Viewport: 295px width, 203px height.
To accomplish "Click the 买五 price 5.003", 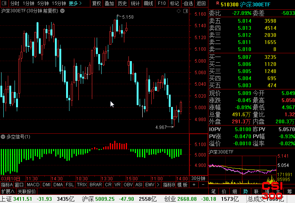I will point(244,85).
